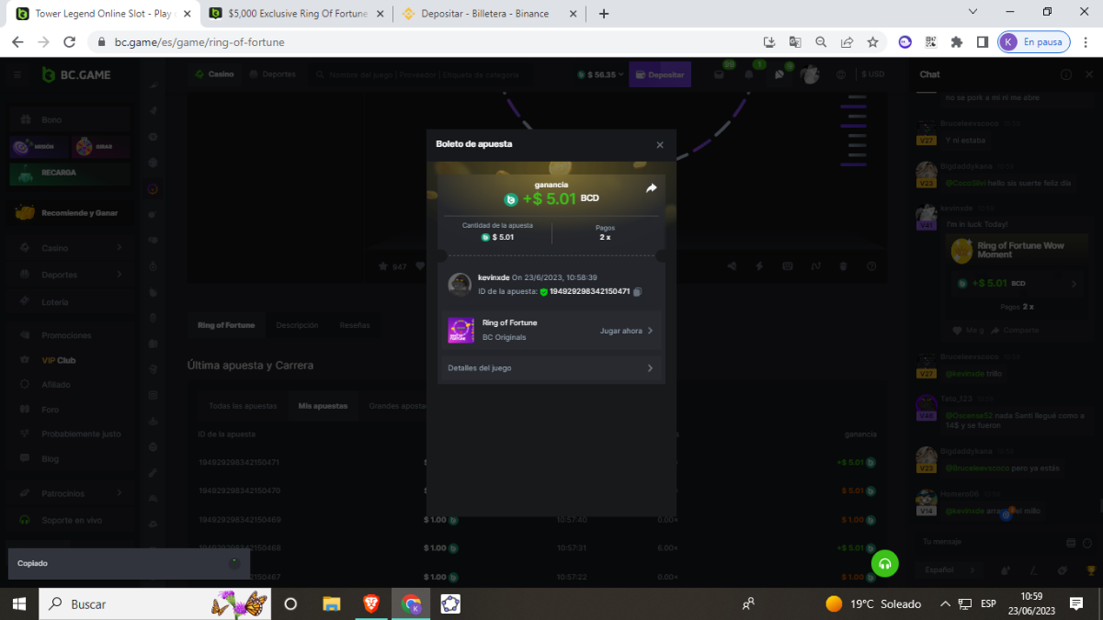
Task: Click Jugar ahora for Ring of Fortune
Action: pos(626,331)
